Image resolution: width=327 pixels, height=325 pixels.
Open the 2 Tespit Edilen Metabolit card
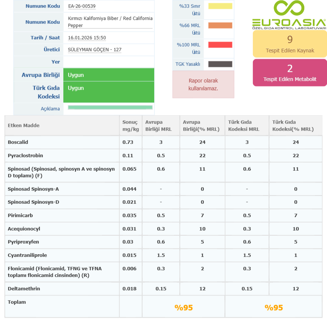tap(290, 73)
